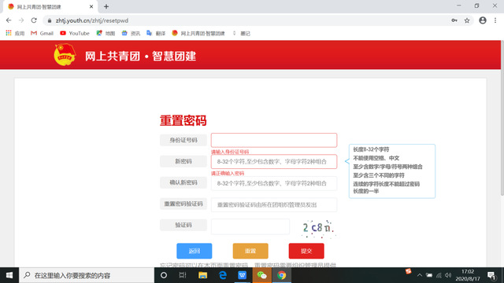Open the saved passwords key icon
Viewport: 504px width, 283px height.
click(x=454, y=20)
